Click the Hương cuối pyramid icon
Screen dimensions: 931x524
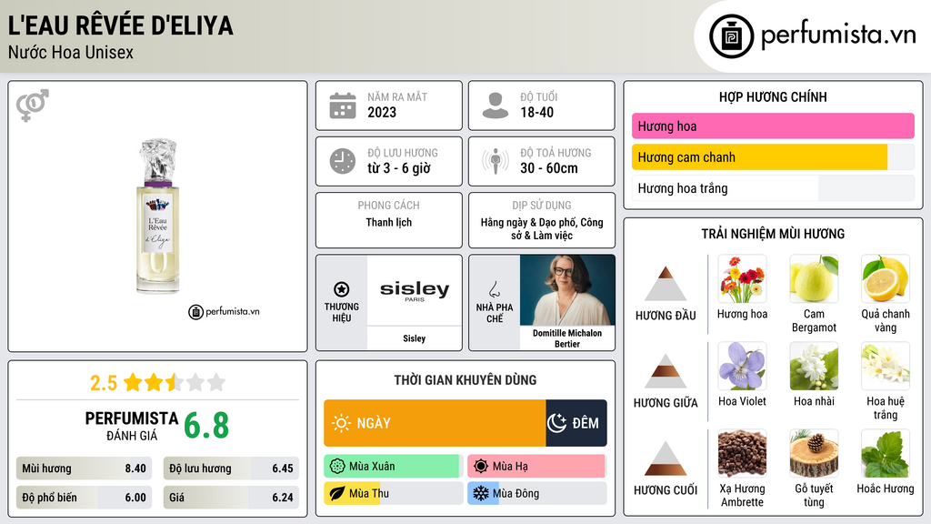(x=666, y=458)
